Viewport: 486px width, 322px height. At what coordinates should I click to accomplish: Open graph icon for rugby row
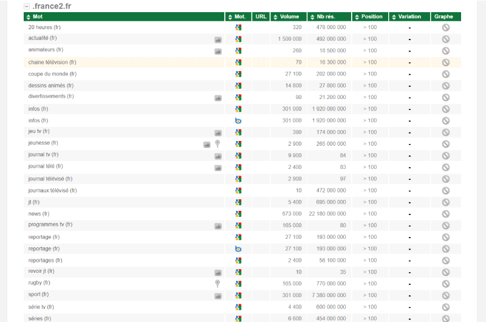pyautogui.click(x=446, y=284)
